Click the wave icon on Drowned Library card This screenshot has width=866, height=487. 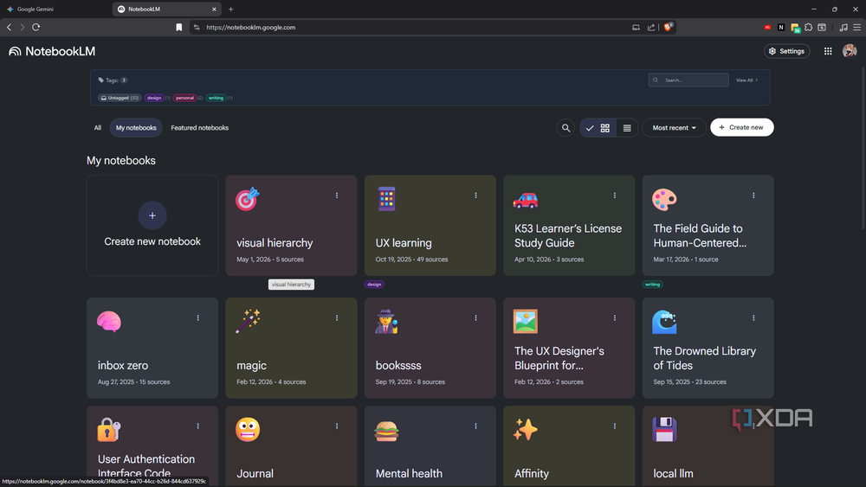tap(664, 322)
